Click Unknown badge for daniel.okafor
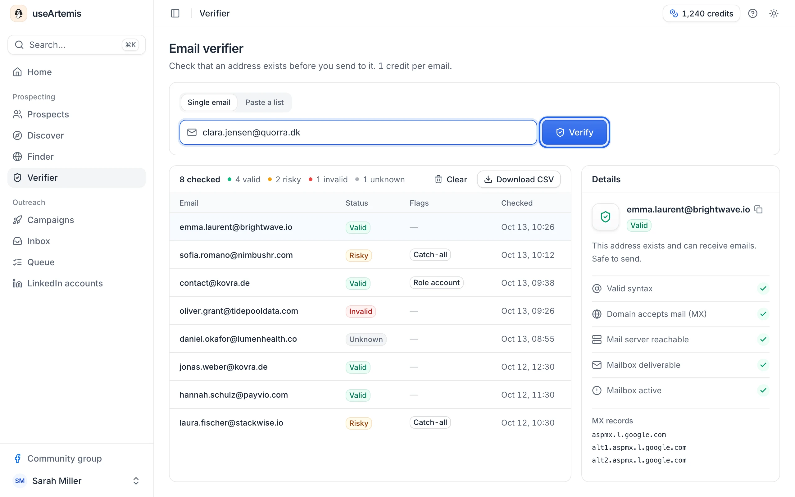 (366, 339)
